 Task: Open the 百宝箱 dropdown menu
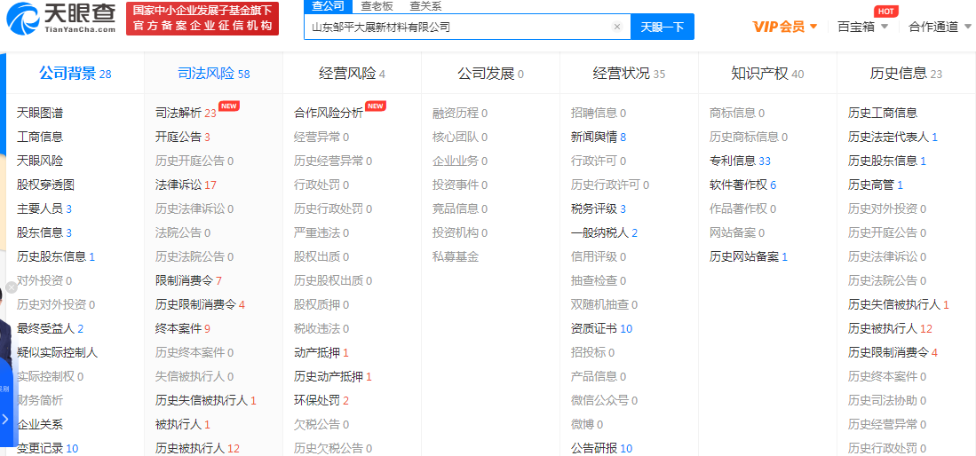[862, 27]
